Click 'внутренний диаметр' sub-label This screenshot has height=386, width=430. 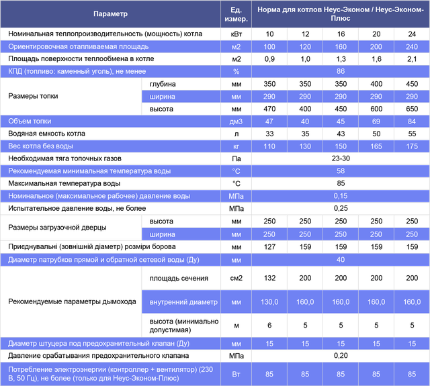(183, 302)
